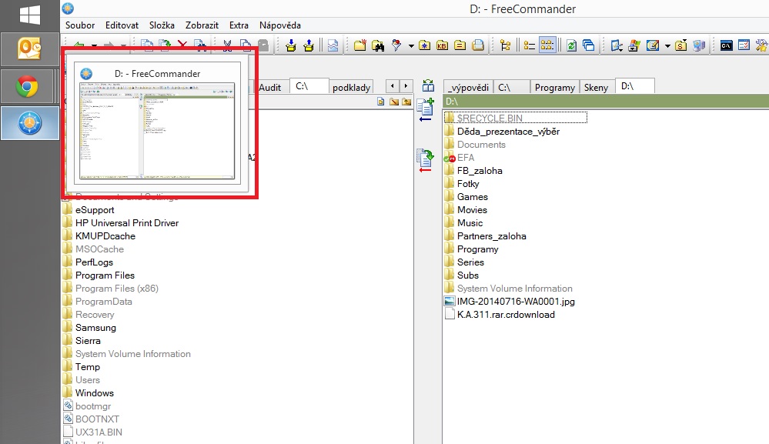Viewport: 769px width, 444px height.
Task: Show the folder tree panel icon
Action: tap(506, 45)
